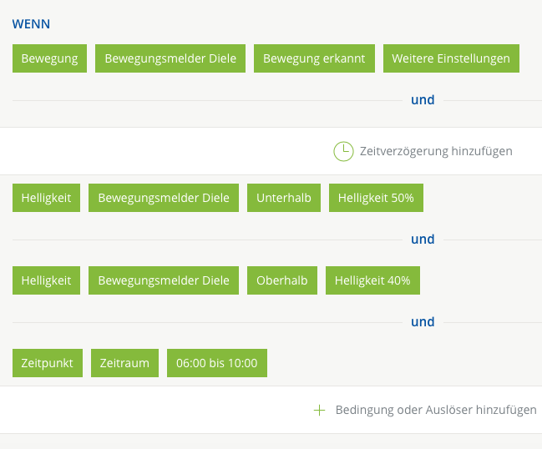Select the 'Bewegung' trigger tag
This screenshot has height=449, width=542.
pyautogui.click(x=49, y=58)
